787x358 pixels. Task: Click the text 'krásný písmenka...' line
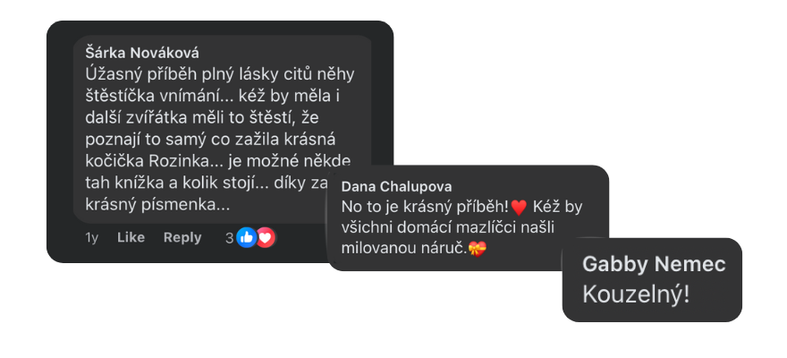click(157, 205)
